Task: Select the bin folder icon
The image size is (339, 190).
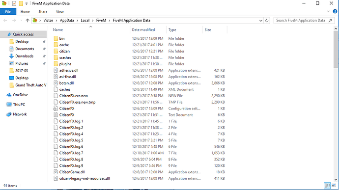Action: point(56,38)
